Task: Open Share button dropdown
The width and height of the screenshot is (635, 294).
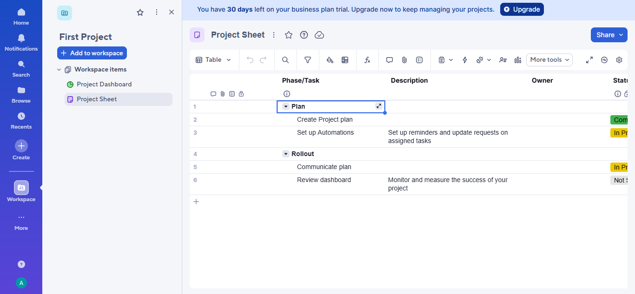Action: (609, 35)
